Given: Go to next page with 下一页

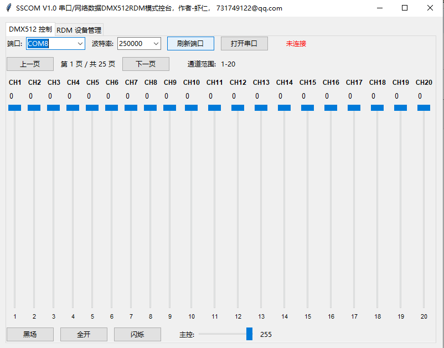Looking at the screenshot, I should click(146, 64).
